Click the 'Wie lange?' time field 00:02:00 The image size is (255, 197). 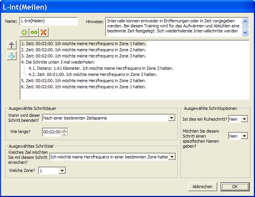pyautogui.click(x=52, y=132)
